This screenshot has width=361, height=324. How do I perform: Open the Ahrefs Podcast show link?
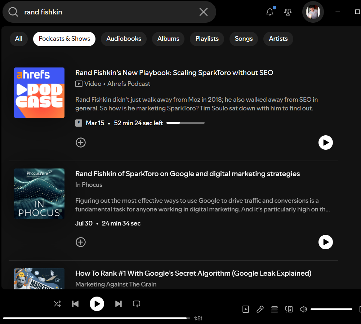coord(129,84)
